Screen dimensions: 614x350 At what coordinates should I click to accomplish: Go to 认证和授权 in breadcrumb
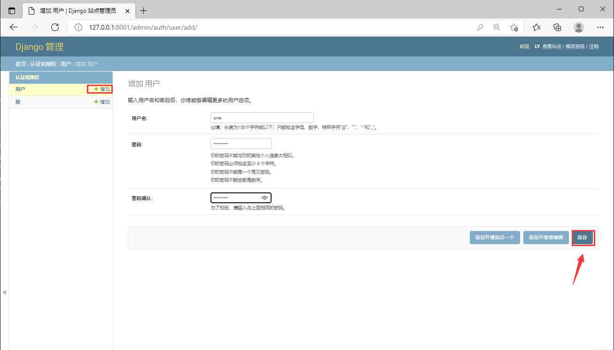(x=43, y=64)
